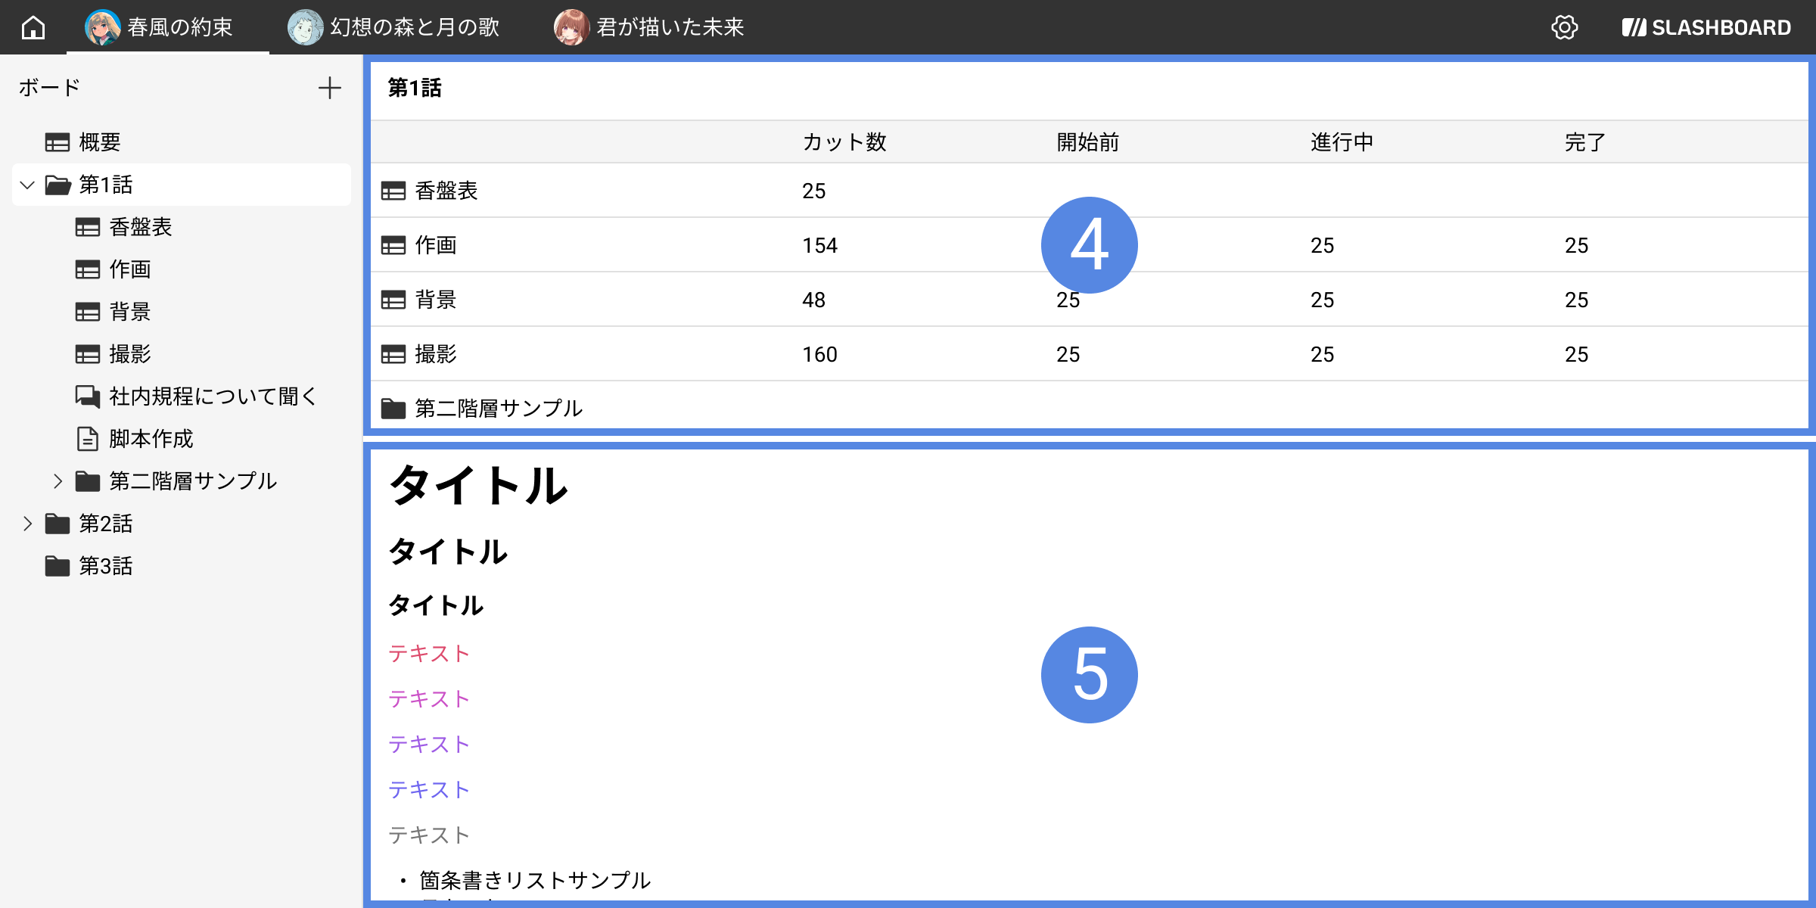
Task: Switch to the 幻想の森と月の歌 project tab
Action: (393, 27)
